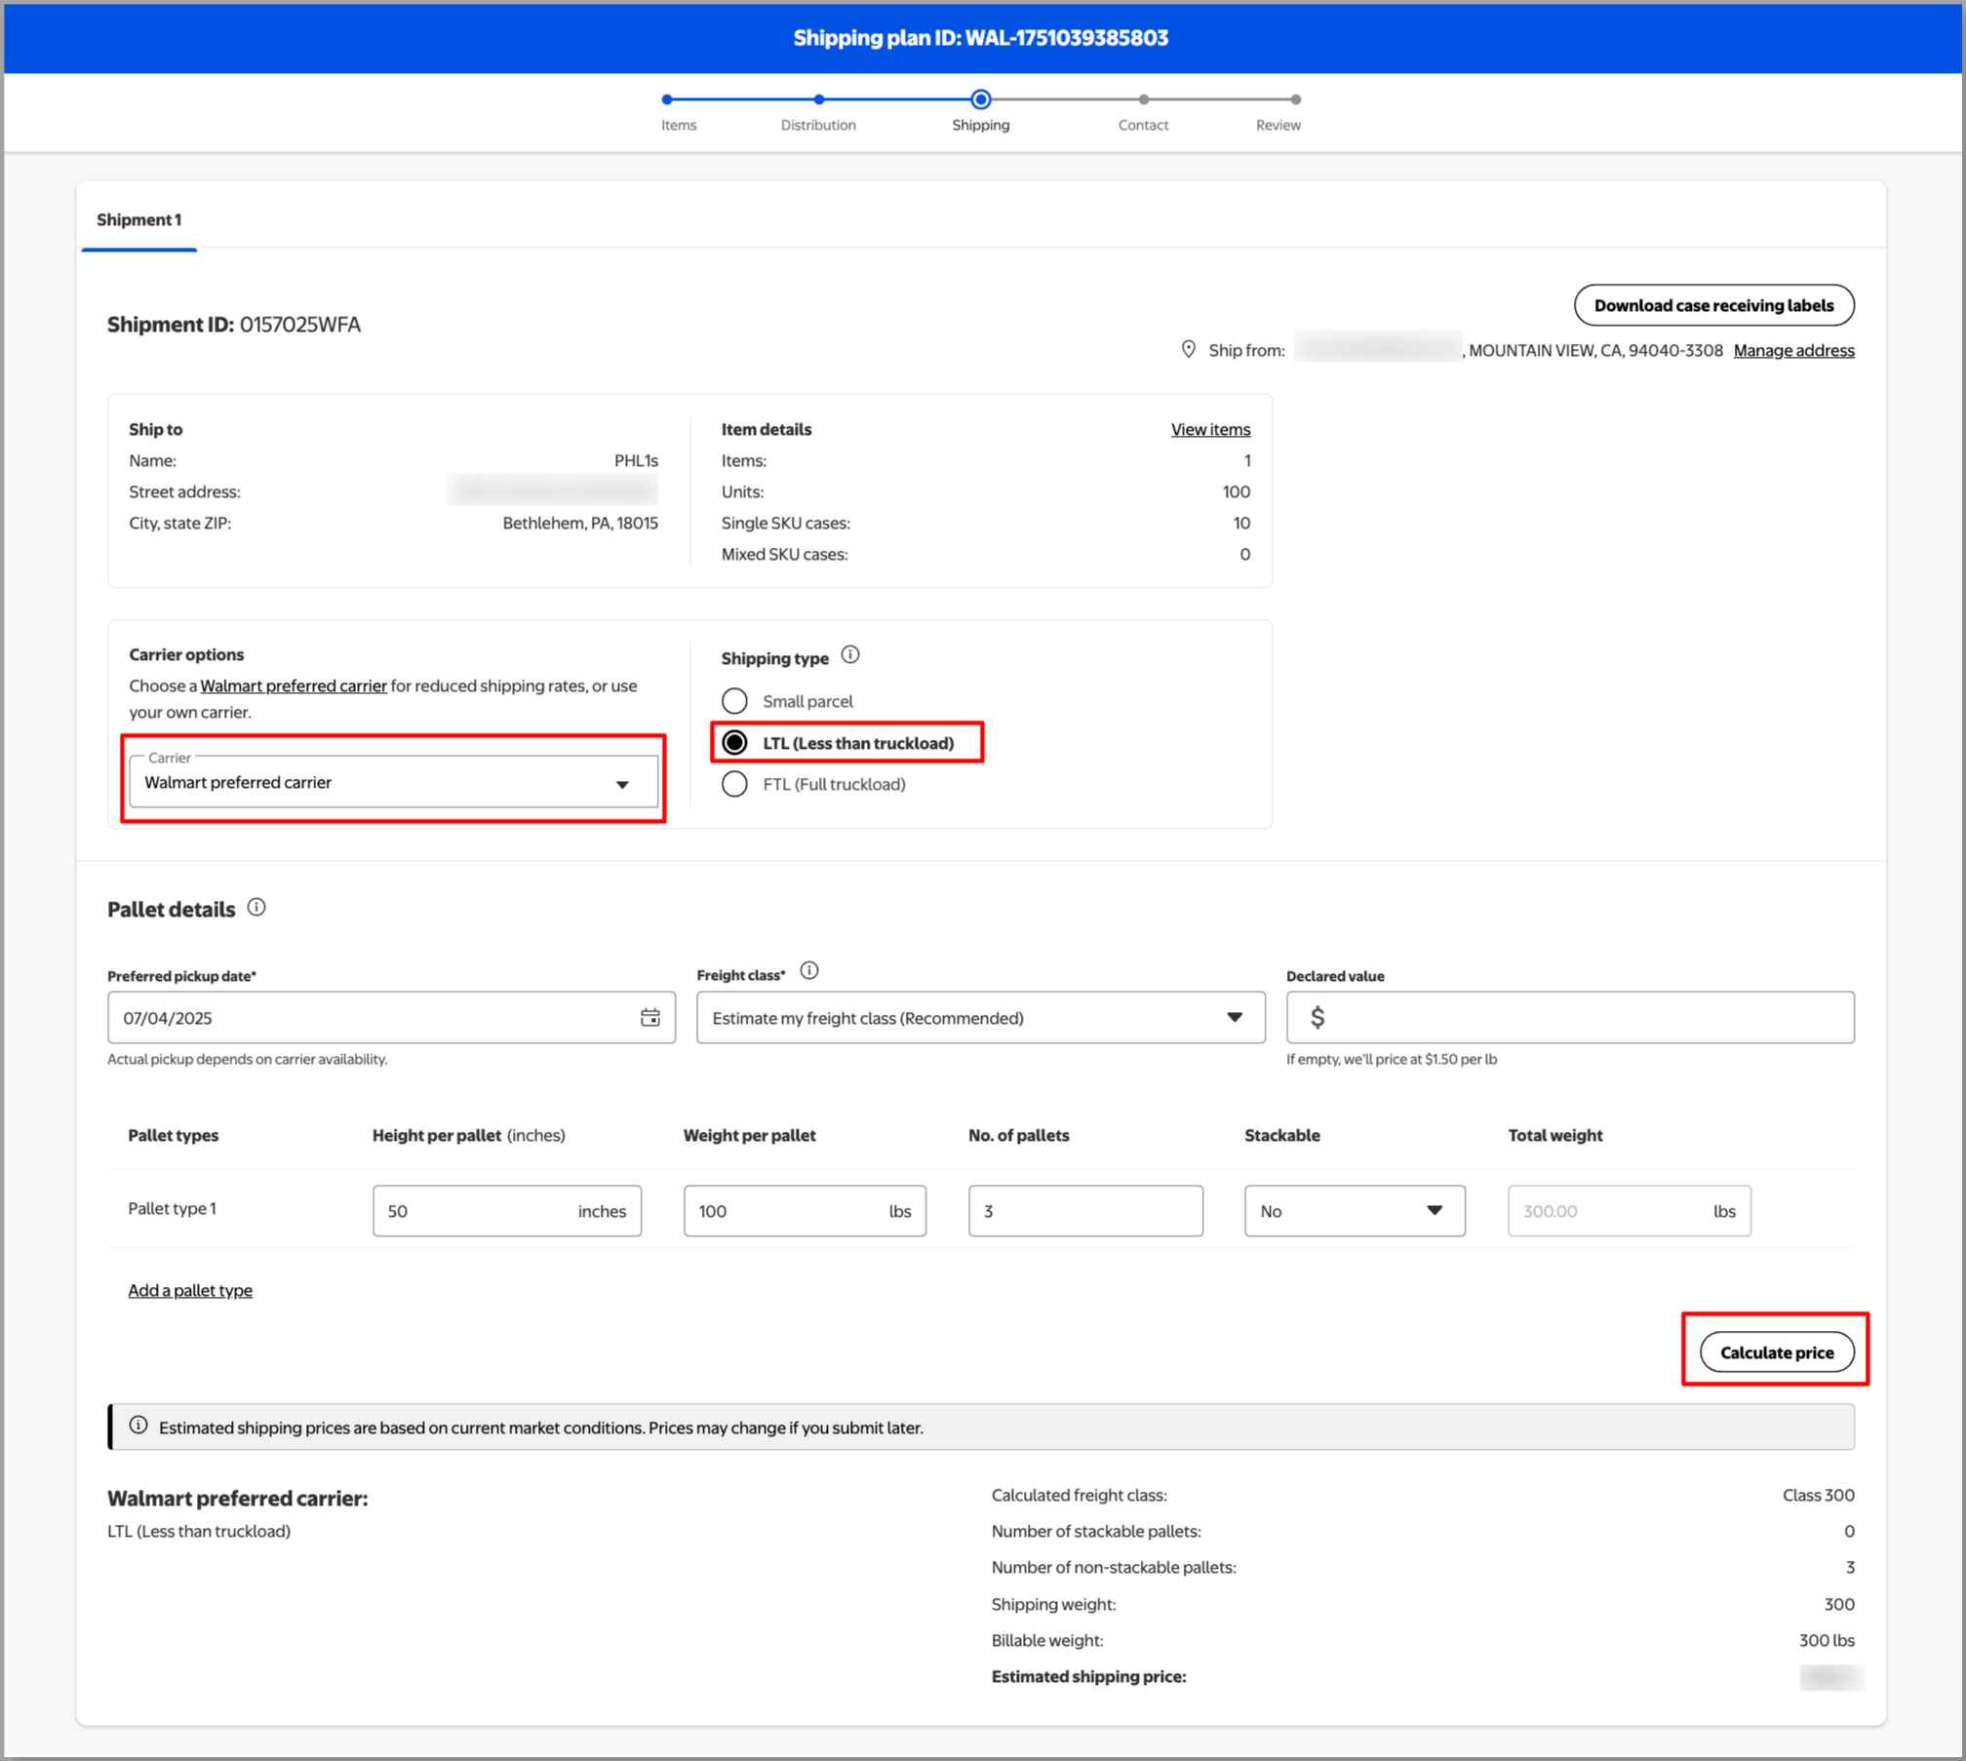Open the View items link

click(1210, 430)
